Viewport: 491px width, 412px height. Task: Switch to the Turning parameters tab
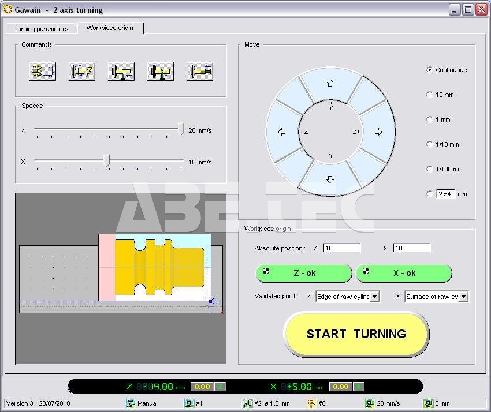tap(41, 29)
